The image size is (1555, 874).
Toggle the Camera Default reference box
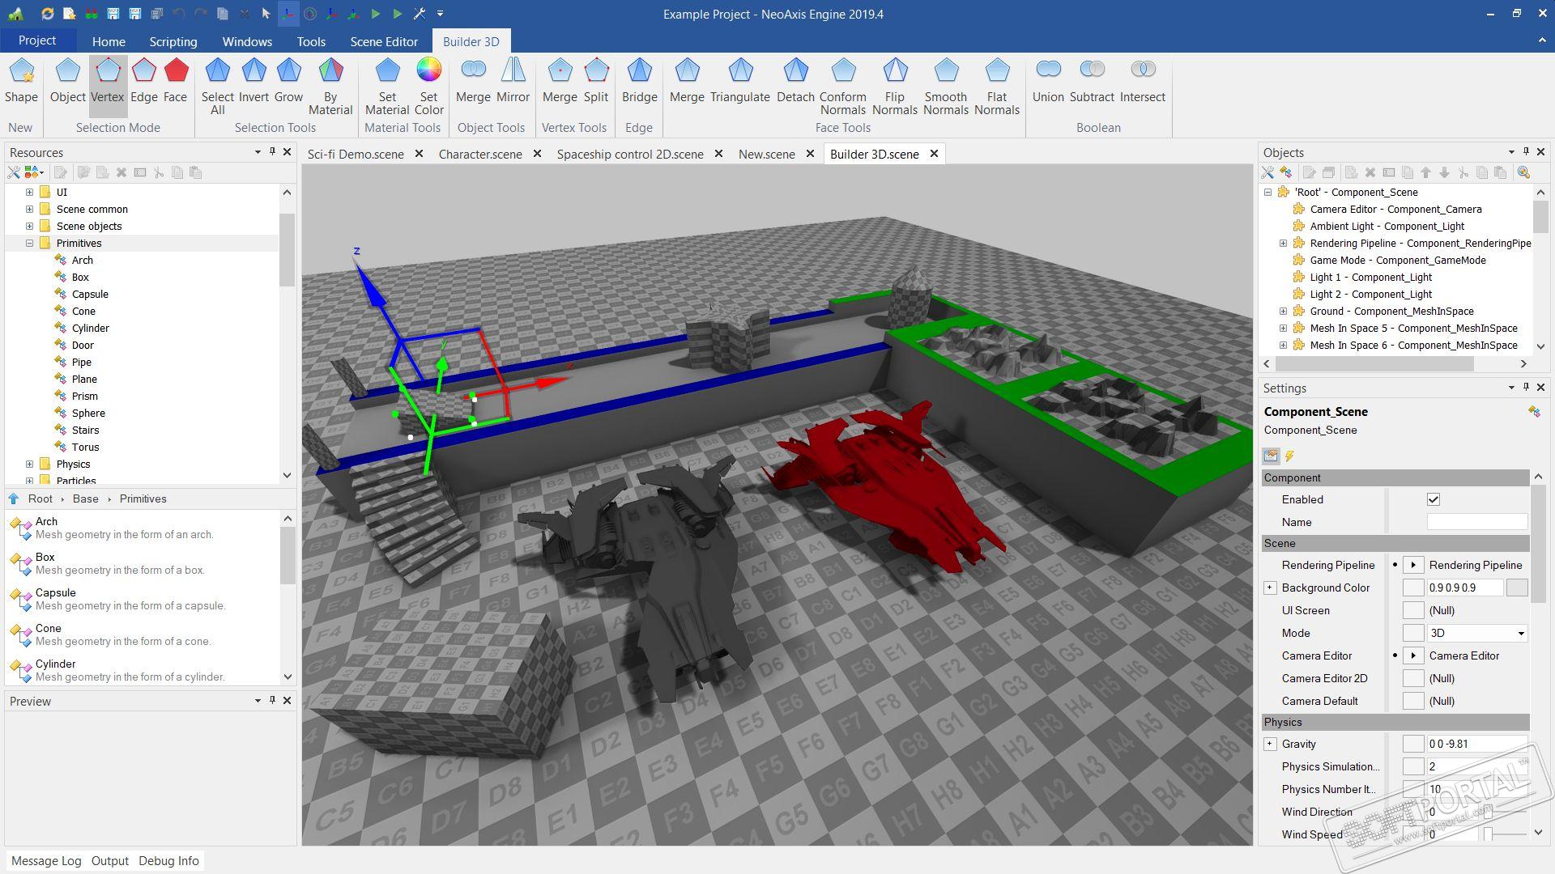click(x=1412, y=701)
